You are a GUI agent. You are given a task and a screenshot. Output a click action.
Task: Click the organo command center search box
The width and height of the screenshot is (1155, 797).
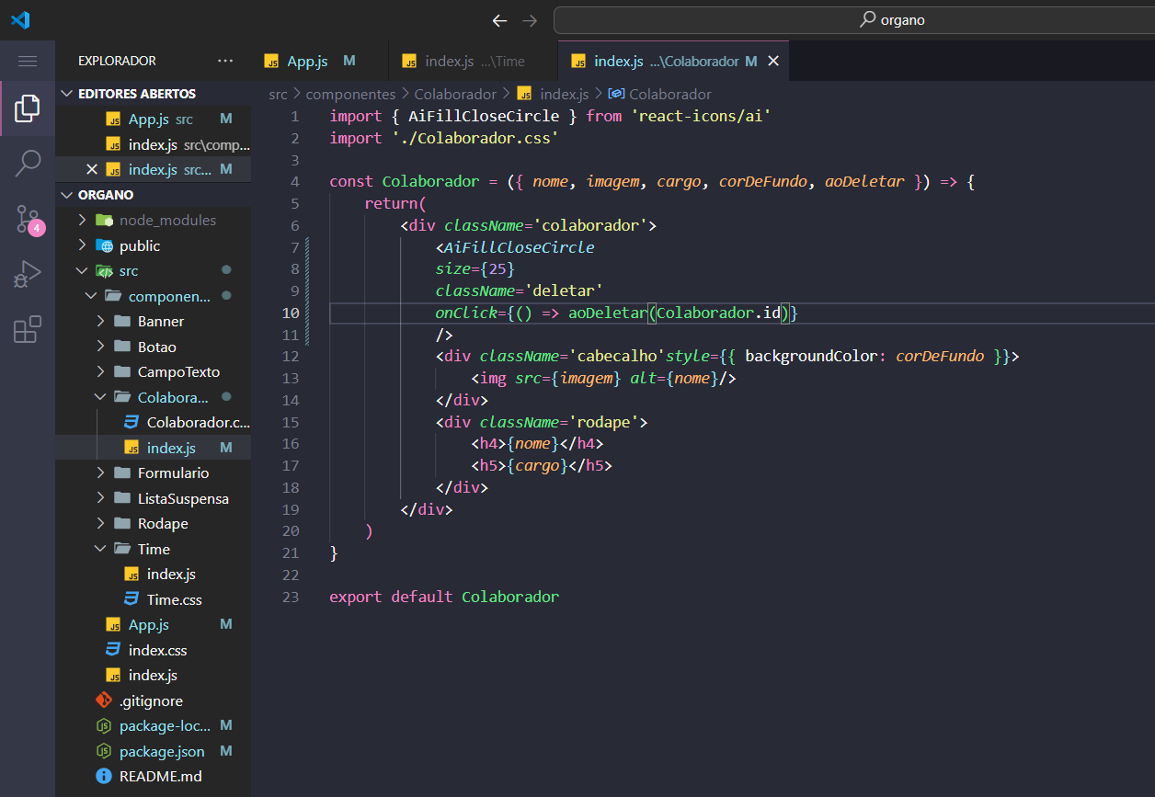854,20
